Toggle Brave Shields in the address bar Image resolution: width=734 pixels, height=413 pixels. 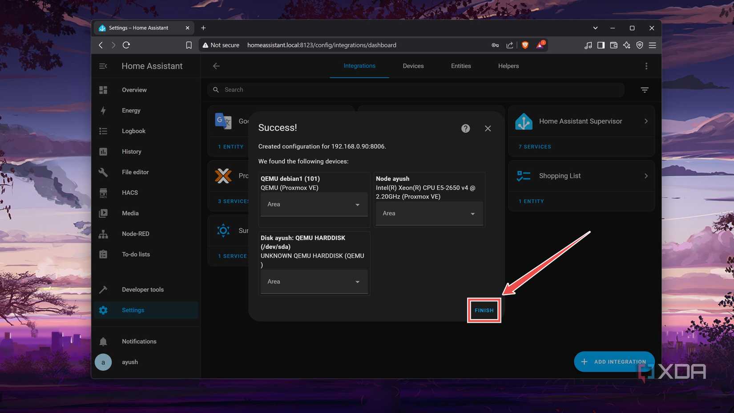coord(525,45)
